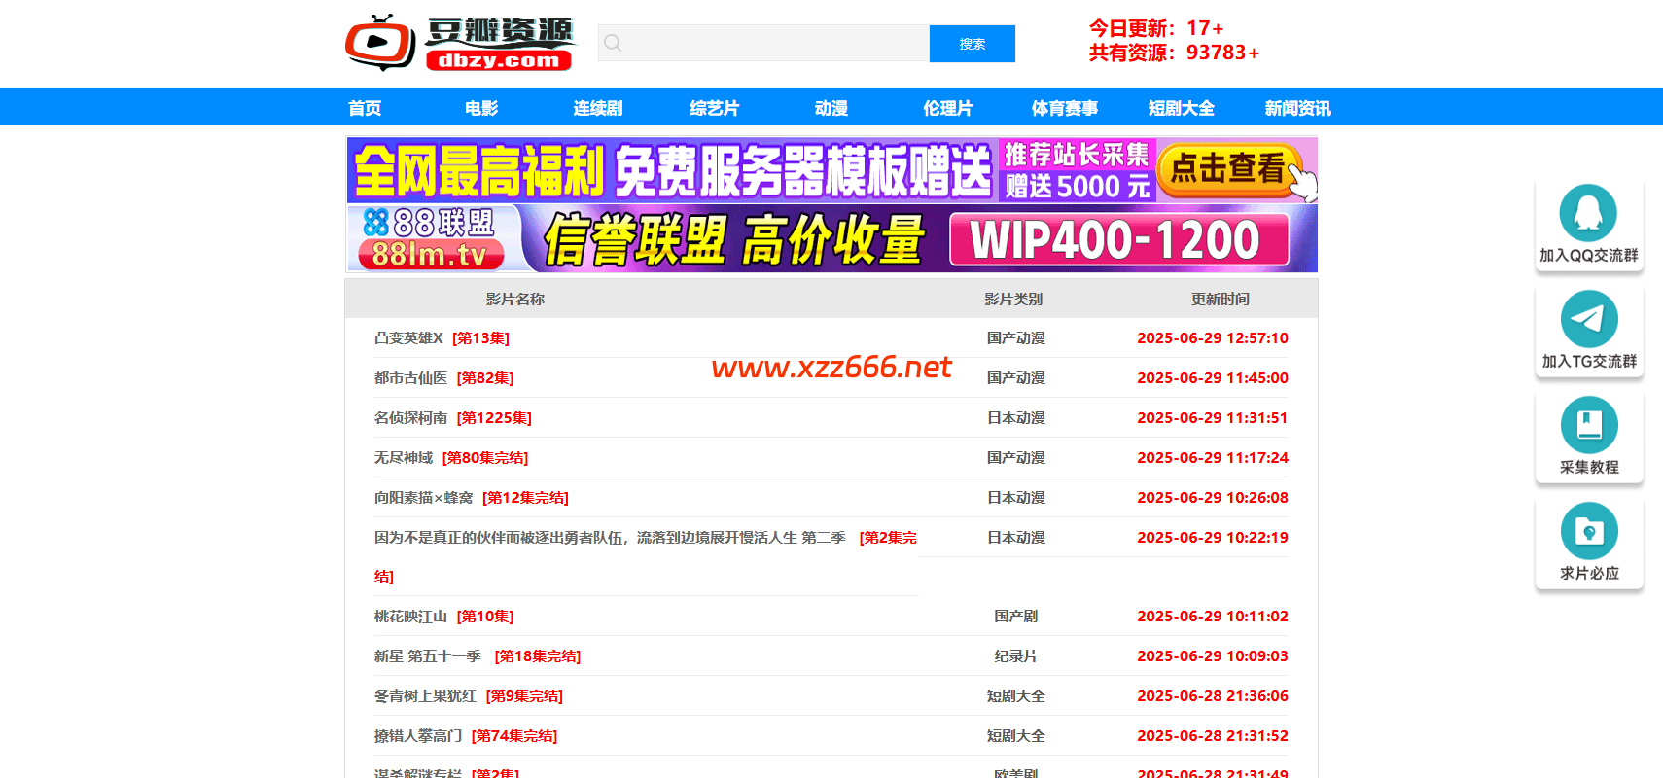Click the 影片类别 column header
This screenshot has height=778, width=1663.
[x=1013, y=300]
